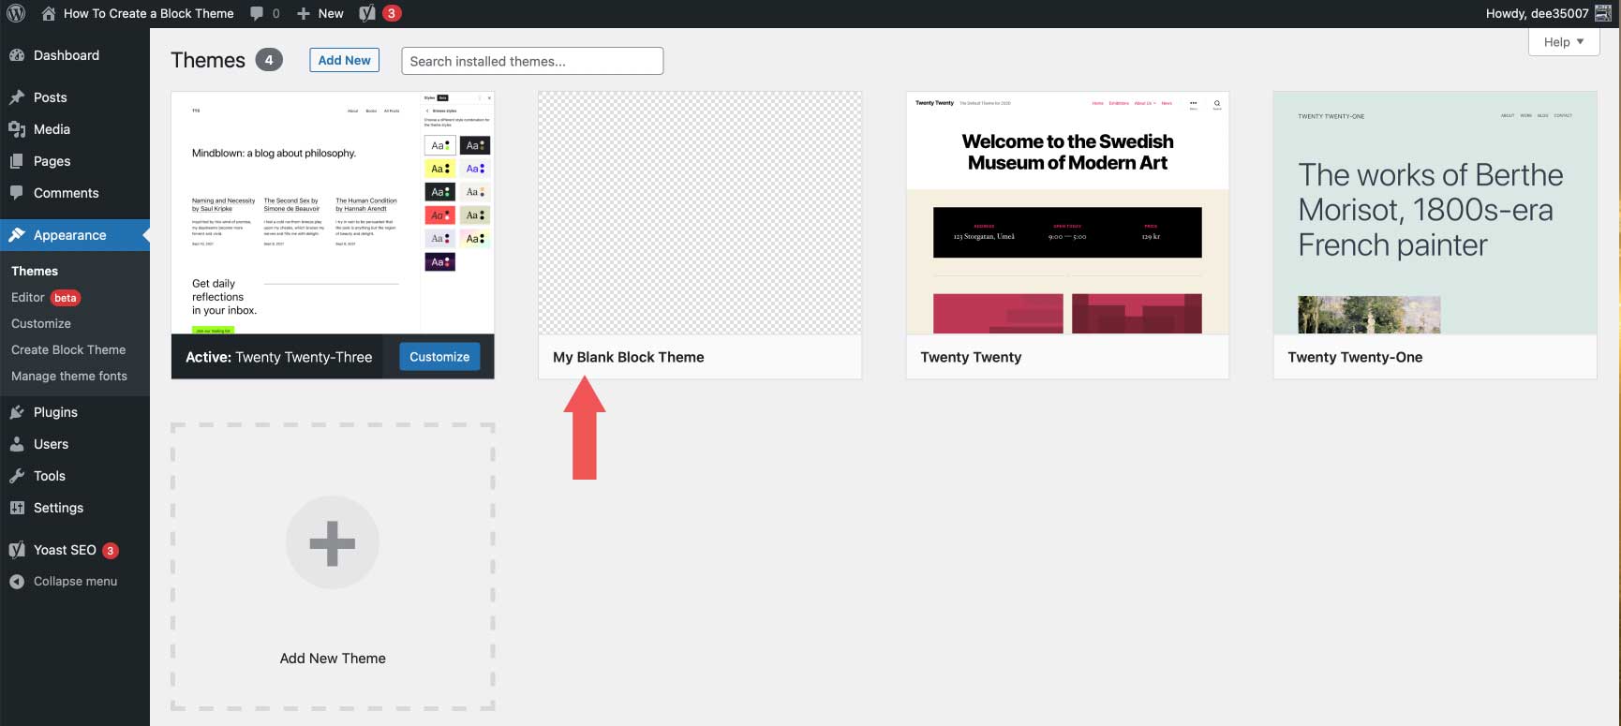Click the Yoast SEO sidebar icon

point(17,550)
